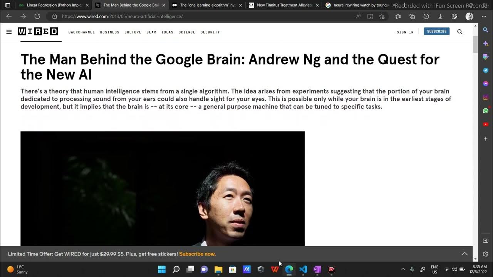
Task: Go back to the previous page
Action: (x=9, y=16)
